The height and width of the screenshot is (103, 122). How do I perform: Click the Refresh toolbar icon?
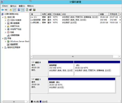pyautogui.click(x=27, y=10)
